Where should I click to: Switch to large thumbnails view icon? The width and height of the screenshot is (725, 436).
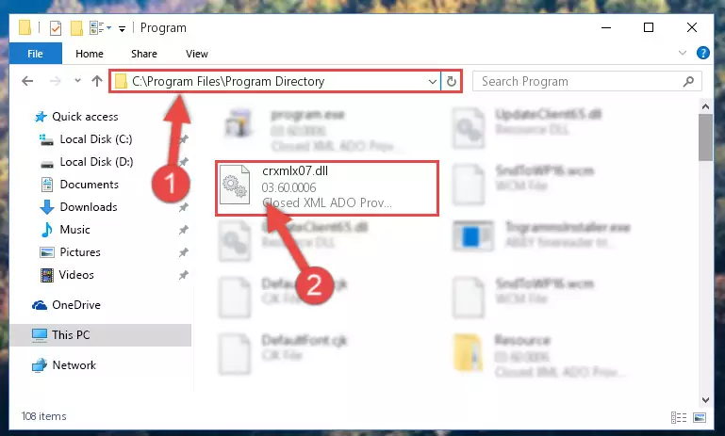[x=700, y=417]
